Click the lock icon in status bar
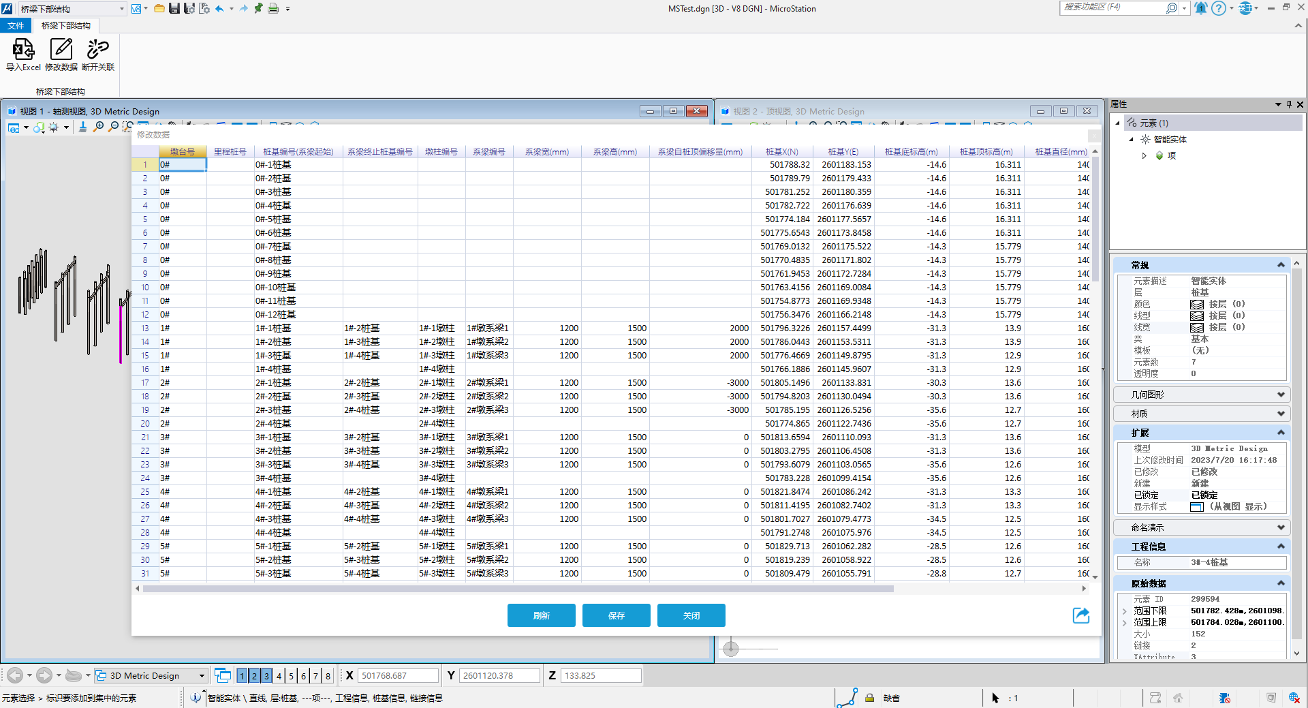 pos(869,698)
